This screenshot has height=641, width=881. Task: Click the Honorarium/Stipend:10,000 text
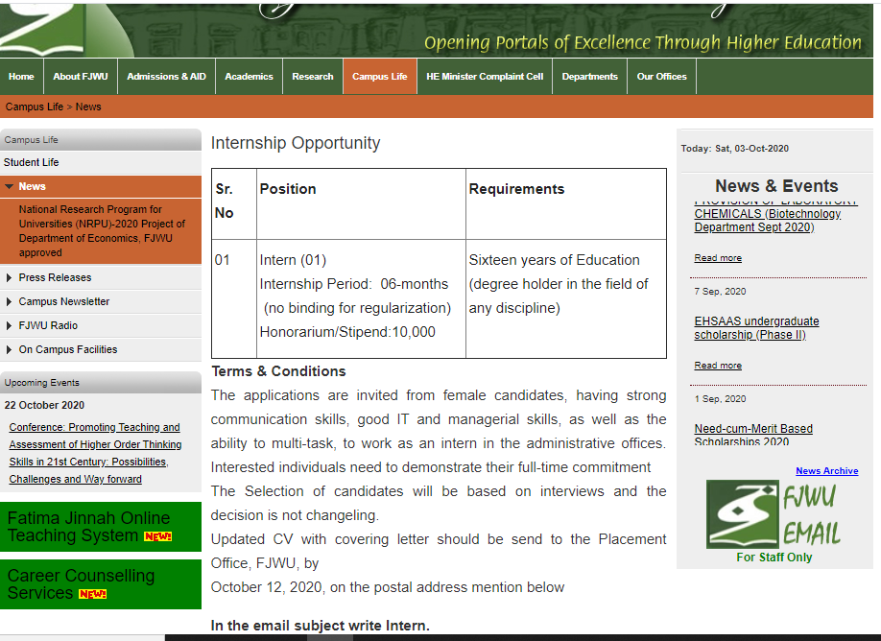point(347,332)
